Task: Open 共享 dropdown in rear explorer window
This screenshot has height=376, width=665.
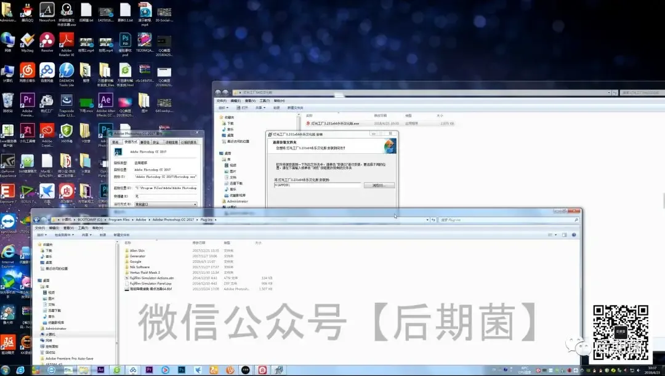Action: point(260,108)
